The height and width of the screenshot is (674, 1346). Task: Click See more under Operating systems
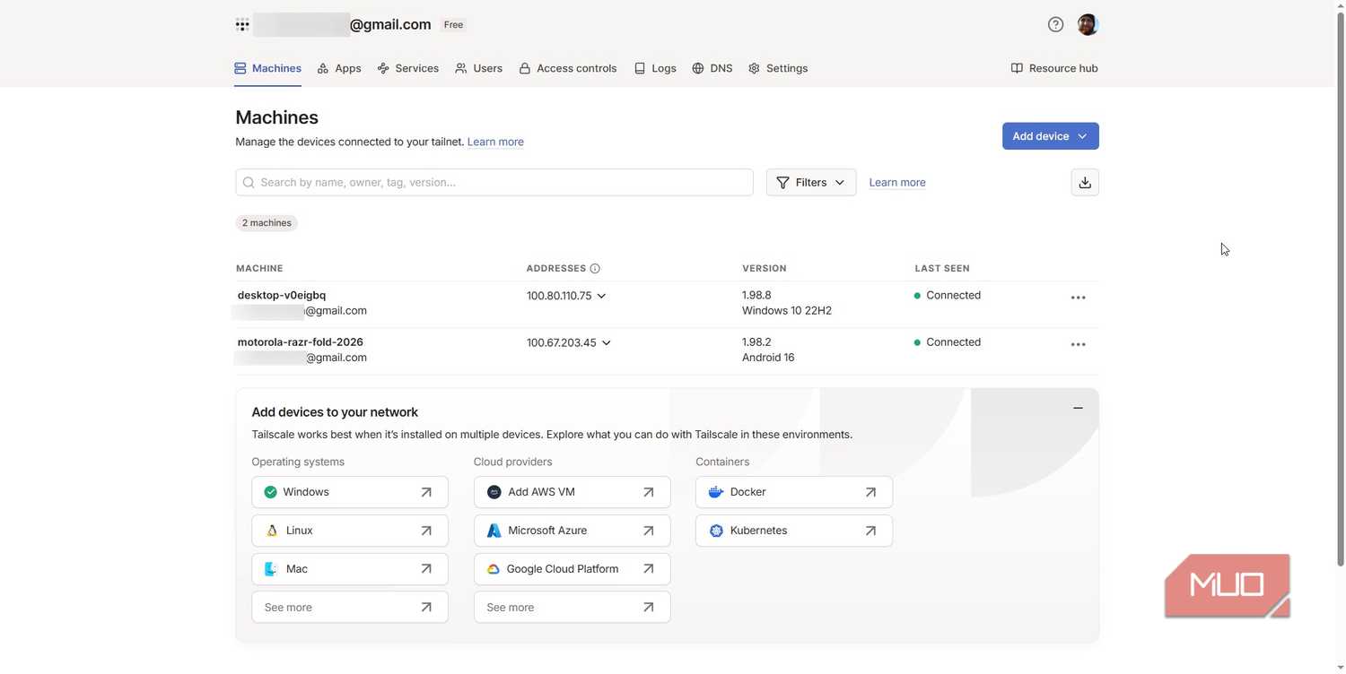point(350,608)
